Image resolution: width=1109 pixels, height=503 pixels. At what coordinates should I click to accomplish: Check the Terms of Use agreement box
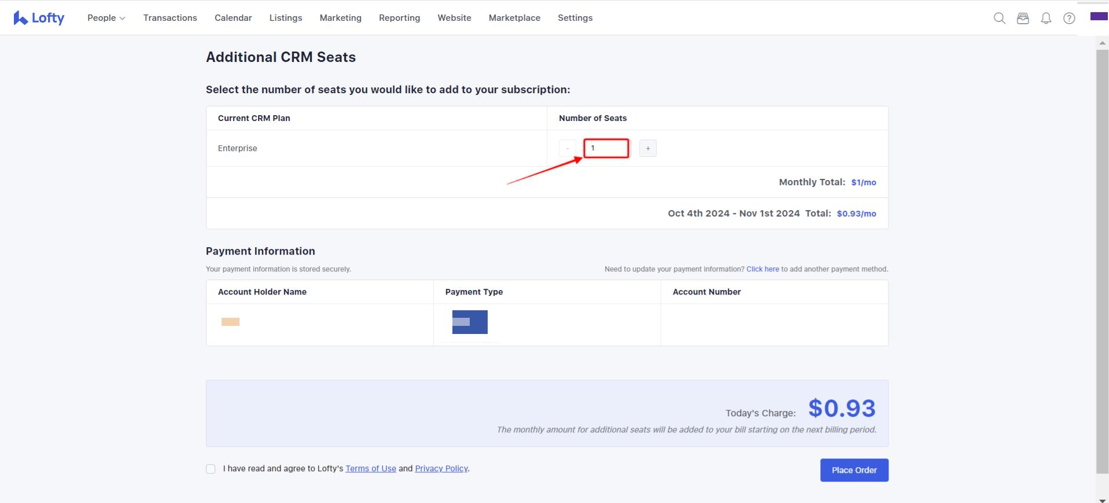(211, 469)
